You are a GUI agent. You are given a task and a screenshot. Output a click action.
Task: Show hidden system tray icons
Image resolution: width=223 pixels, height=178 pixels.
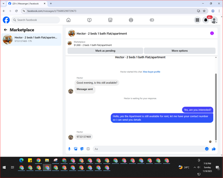194,167
